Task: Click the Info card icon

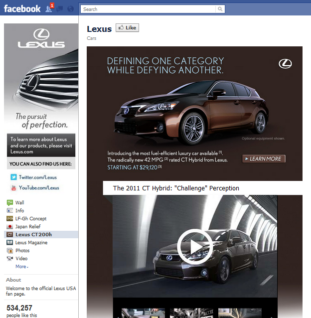Action: [10, 210]
